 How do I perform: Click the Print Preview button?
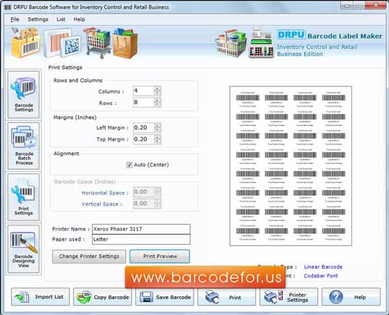[160, 257]
